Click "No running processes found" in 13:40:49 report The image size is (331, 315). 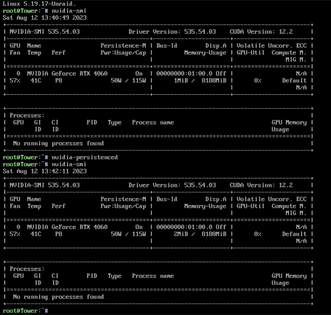pos(58,143)
